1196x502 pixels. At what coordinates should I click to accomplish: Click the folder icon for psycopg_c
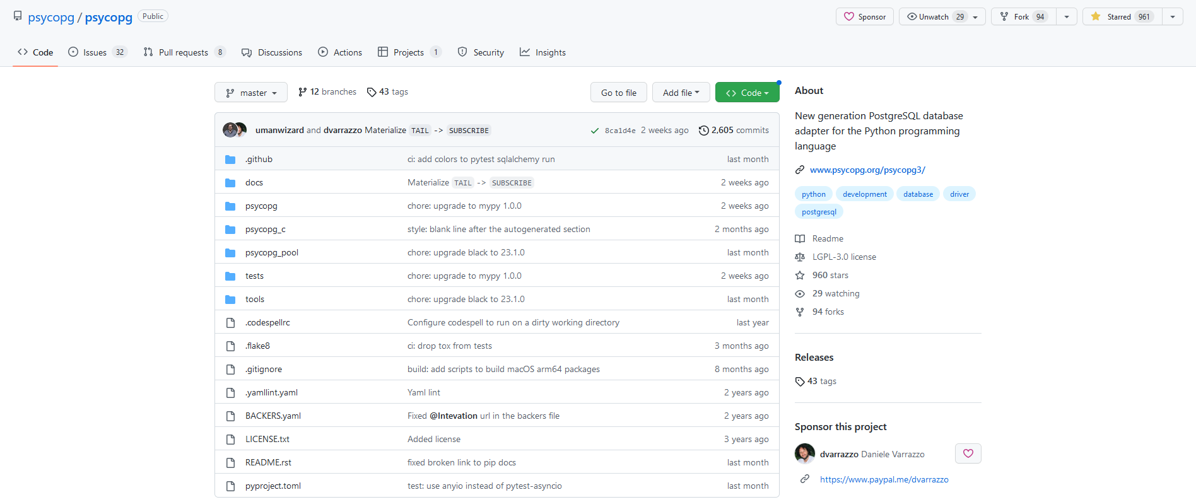pyautogui.click(x=230, y=230)
